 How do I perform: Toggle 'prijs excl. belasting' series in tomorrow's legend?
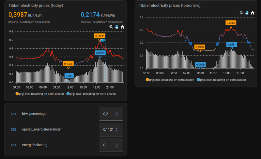[221, 79]
